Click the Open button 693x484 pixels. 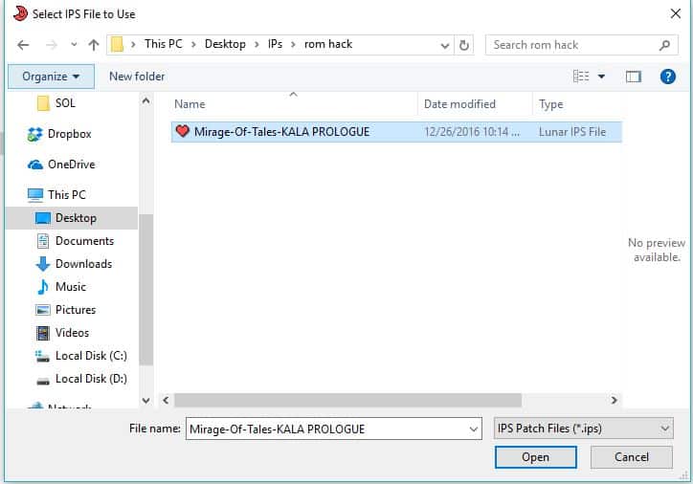tap(536, 457)
